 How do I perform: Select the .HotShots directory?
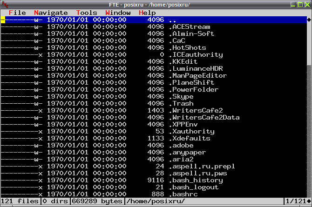tap(154, 47)
